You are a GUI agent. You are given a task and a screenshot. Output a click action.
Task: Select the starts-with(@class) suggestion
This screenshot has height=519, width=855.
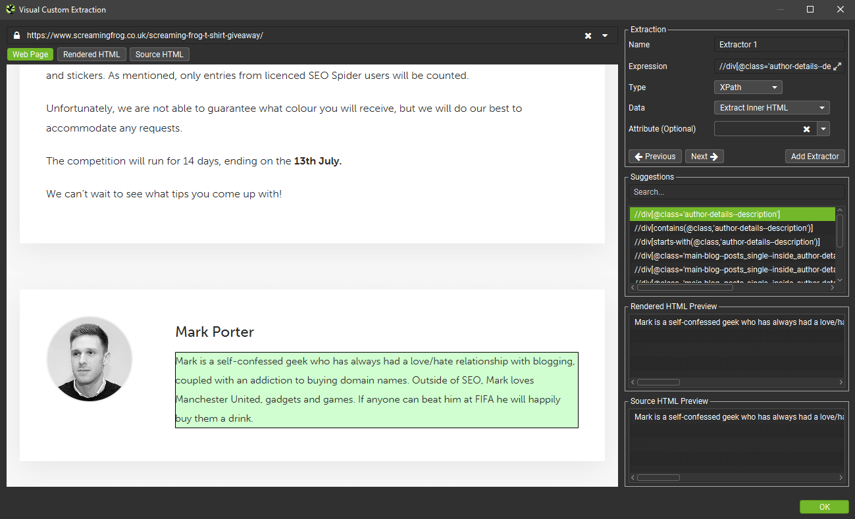(732, 242)
